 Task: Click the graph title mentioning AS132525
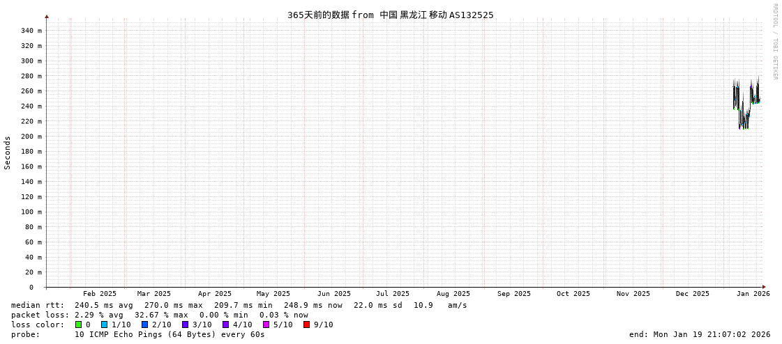point(390,15)
